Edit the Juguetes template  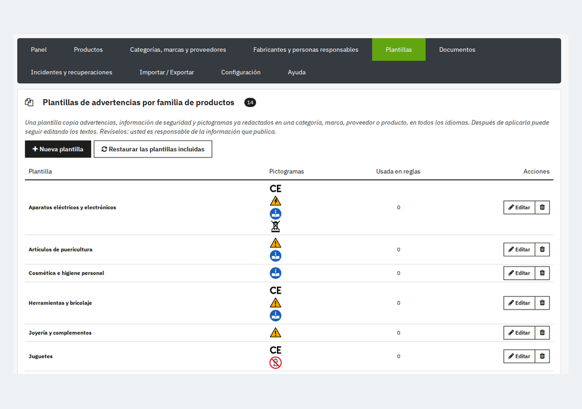(519, 356)
